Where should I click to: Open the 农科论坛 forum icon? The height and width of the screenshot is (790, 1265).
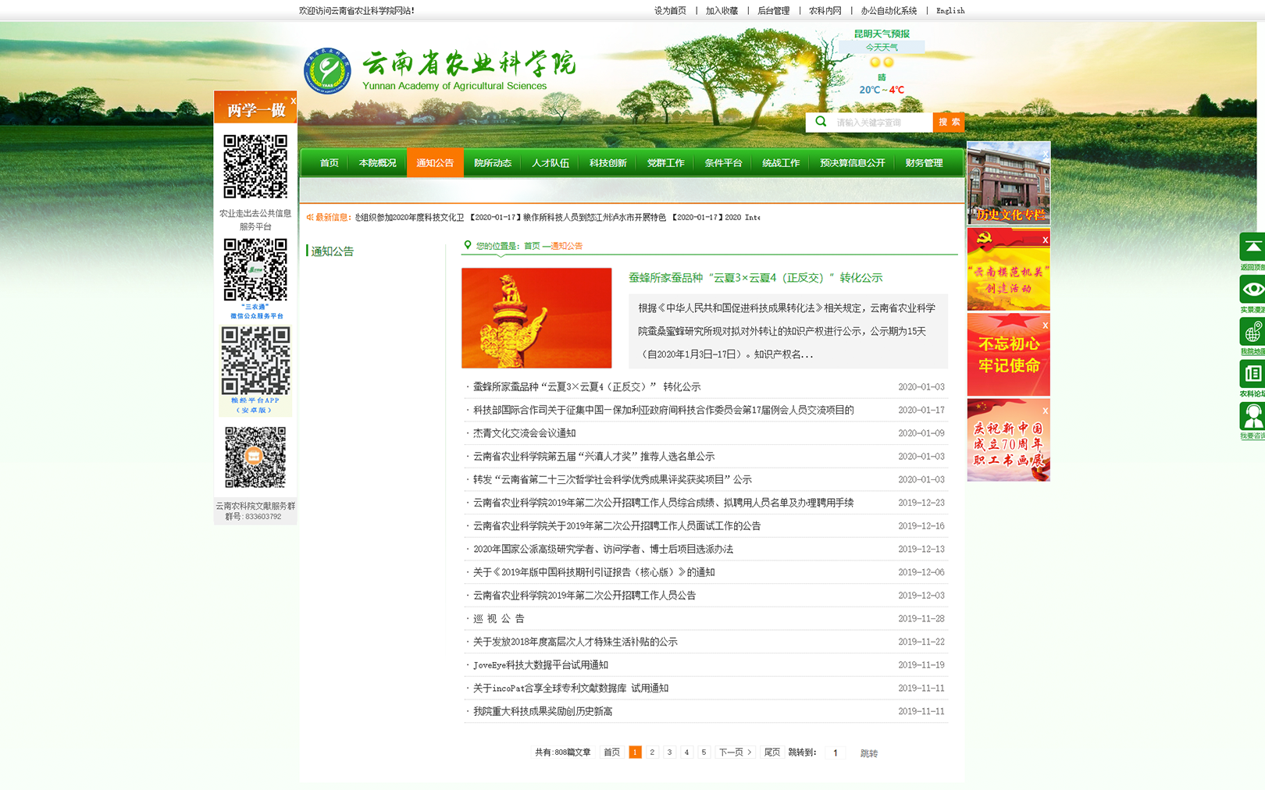[x=1252, y=375]
